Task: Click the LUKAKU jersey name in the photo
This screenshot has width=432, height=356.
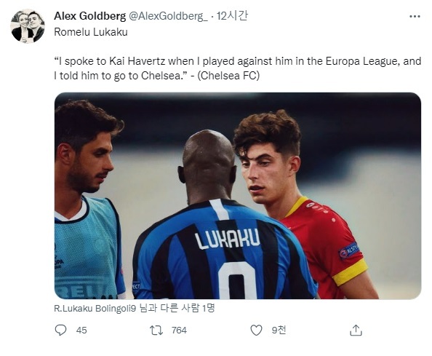Action: tap(227, 239)
